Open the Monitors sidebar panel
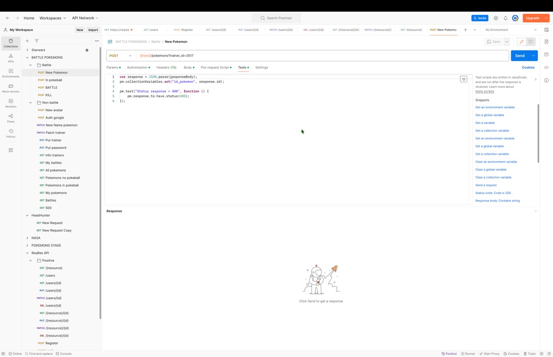This screenshot has height=357, width=553. coord(11,104)
